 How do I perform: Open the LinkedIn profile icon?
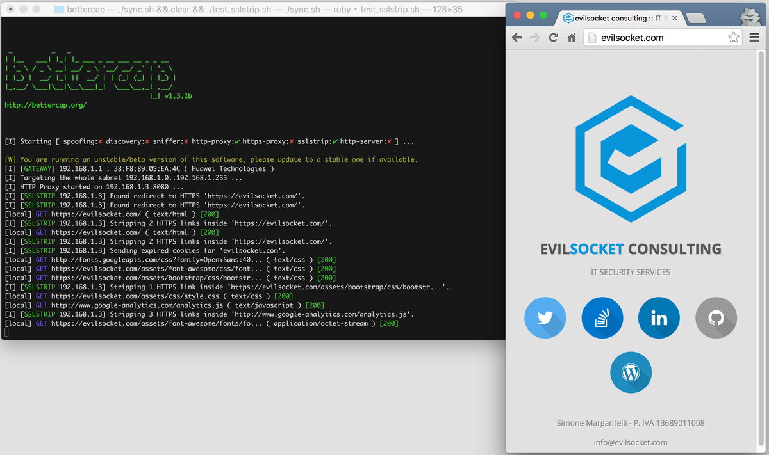(x=659, y=318)
